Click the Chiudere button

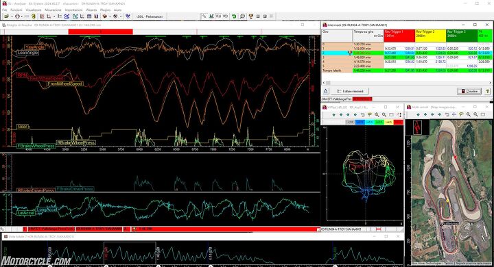[469, 91]
